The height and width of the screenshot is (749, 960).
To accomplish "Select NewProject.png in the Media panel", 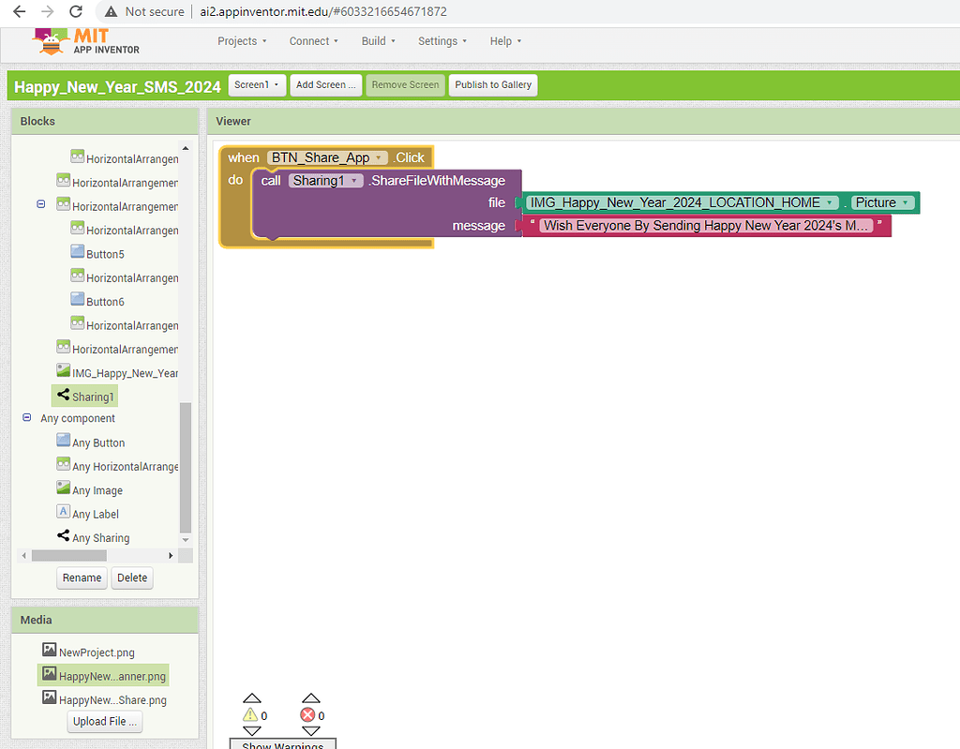I will (x=96, y=652).
